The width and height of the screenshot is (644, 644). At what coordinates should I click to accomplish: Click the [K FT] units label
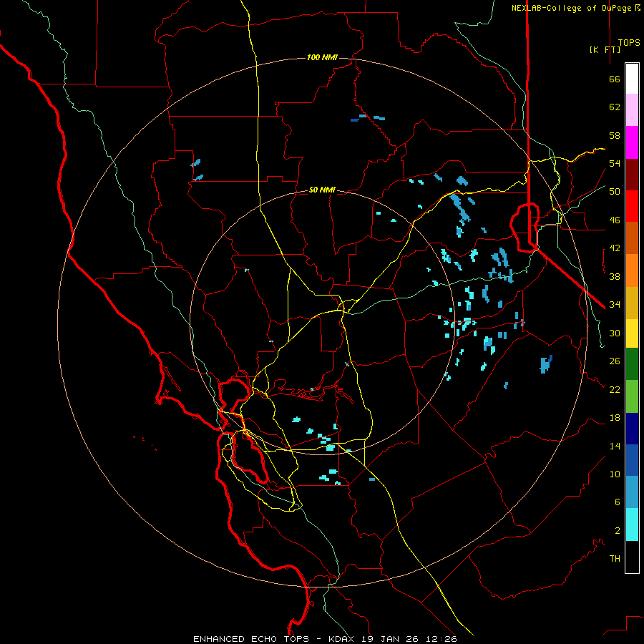click(605, 49)
